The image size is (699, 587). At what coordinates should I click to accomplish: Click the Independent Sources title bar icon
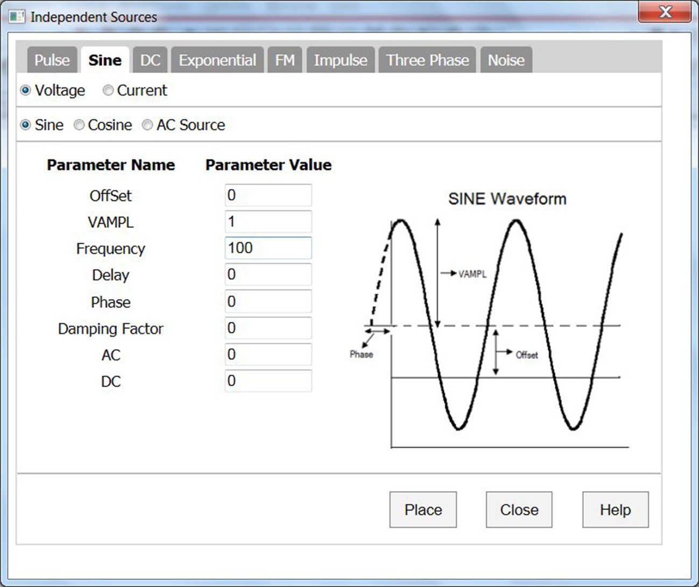point(17,17)
